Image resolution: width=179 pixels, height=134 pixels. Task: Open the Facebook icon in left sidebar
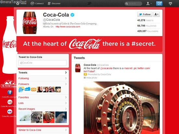pyautogui.click(x=10, y=92)
